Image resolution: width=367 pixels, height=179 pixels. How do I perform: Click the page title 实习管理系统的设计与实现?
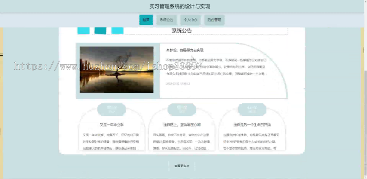(179, 7)
